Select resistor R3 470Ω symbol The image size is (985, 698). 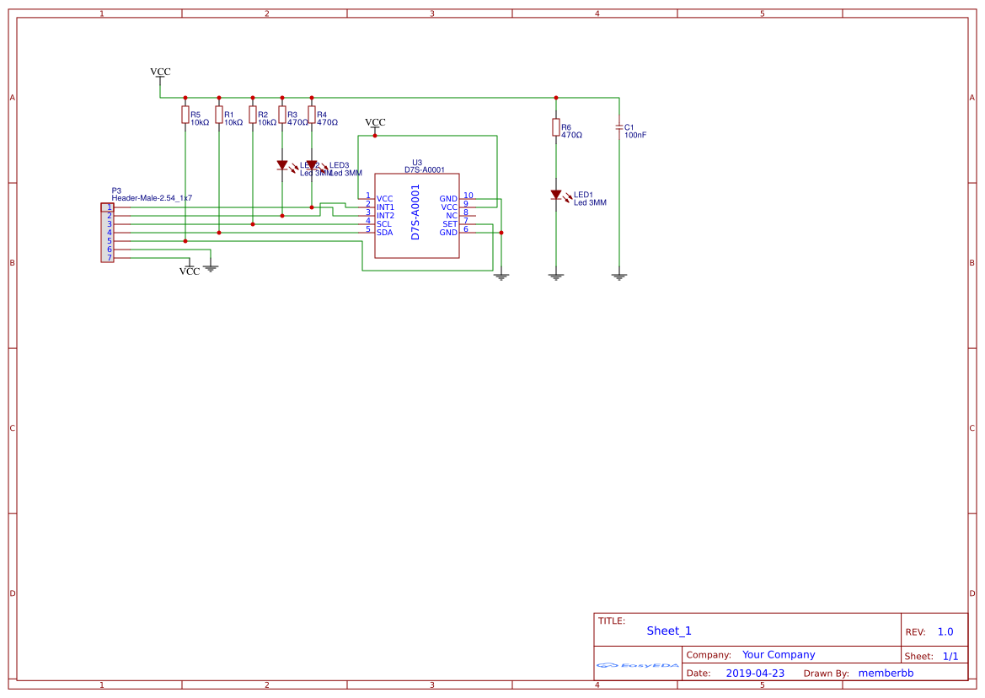[x=281, y=115]
